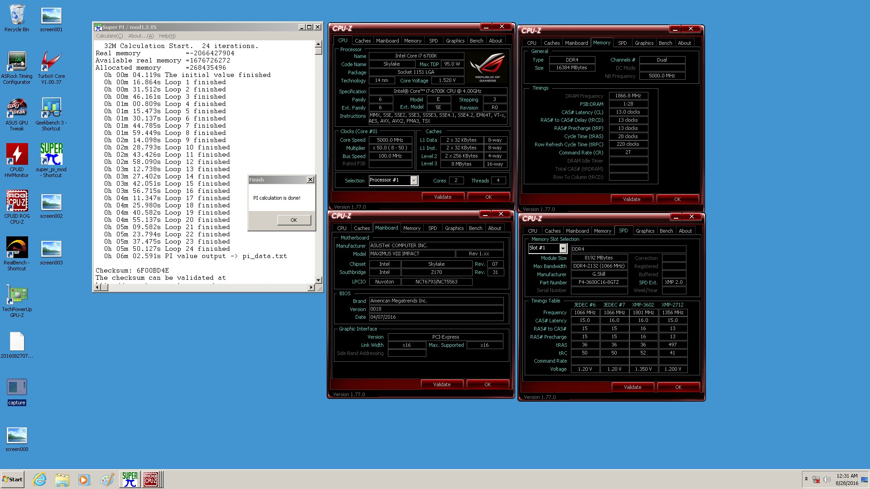Image resolution: width=870 pixels, height=489 pixels.
Task: Expand the Processor #1 selection dropdown
Action: coord(414,181)
